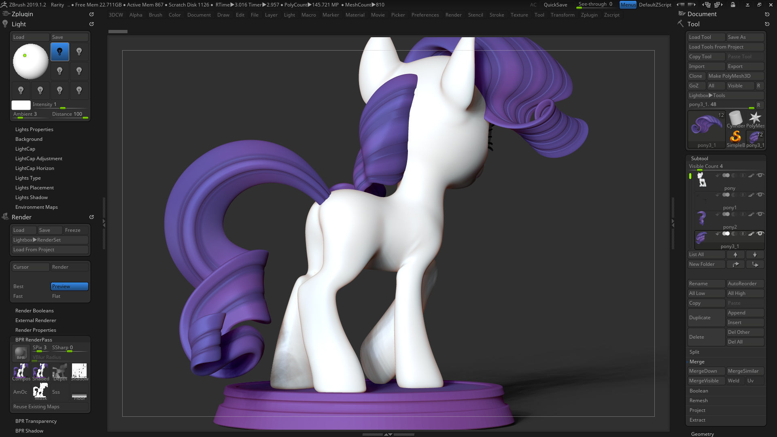Toggle the second light bulb in top row

79,52
